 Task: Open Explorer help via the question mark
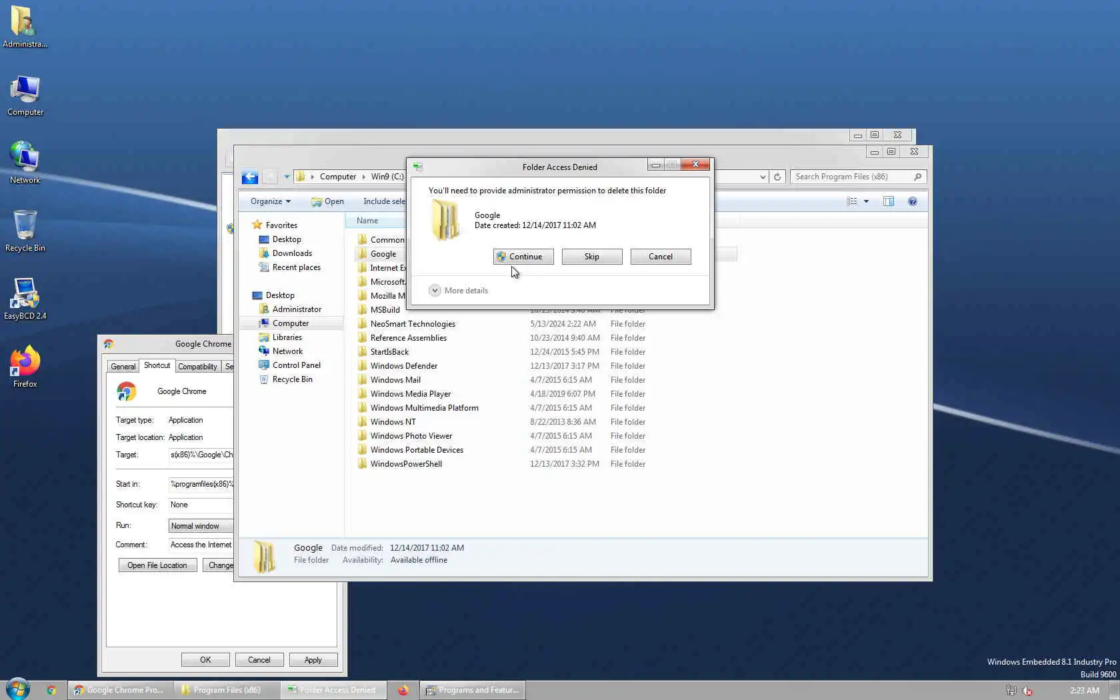913,201
